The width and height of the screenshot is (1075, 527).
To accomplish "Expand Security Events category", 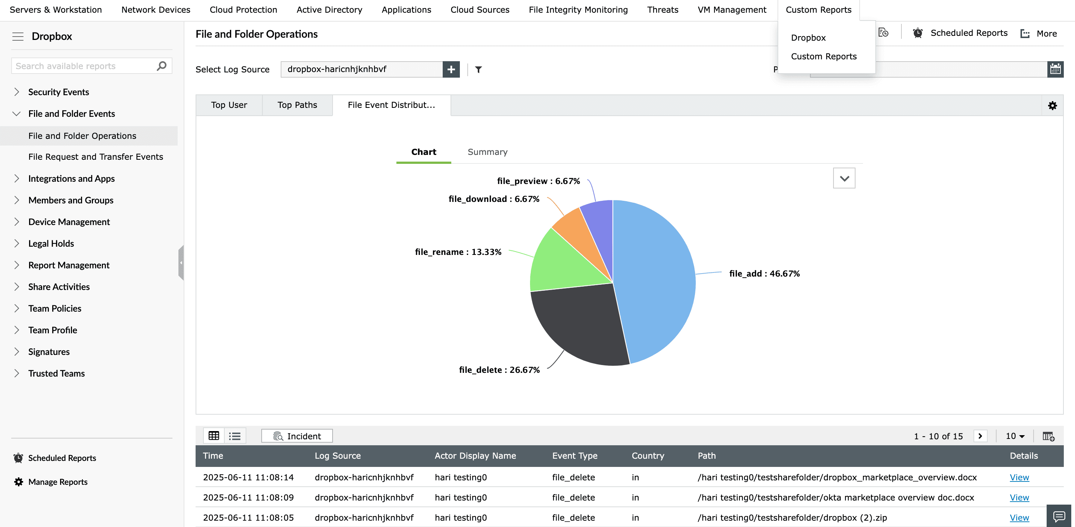I will coord(17,92).
